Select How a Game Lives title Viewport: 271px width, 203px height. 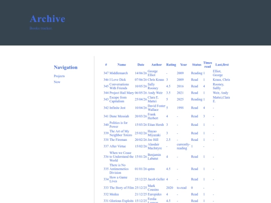118,179
